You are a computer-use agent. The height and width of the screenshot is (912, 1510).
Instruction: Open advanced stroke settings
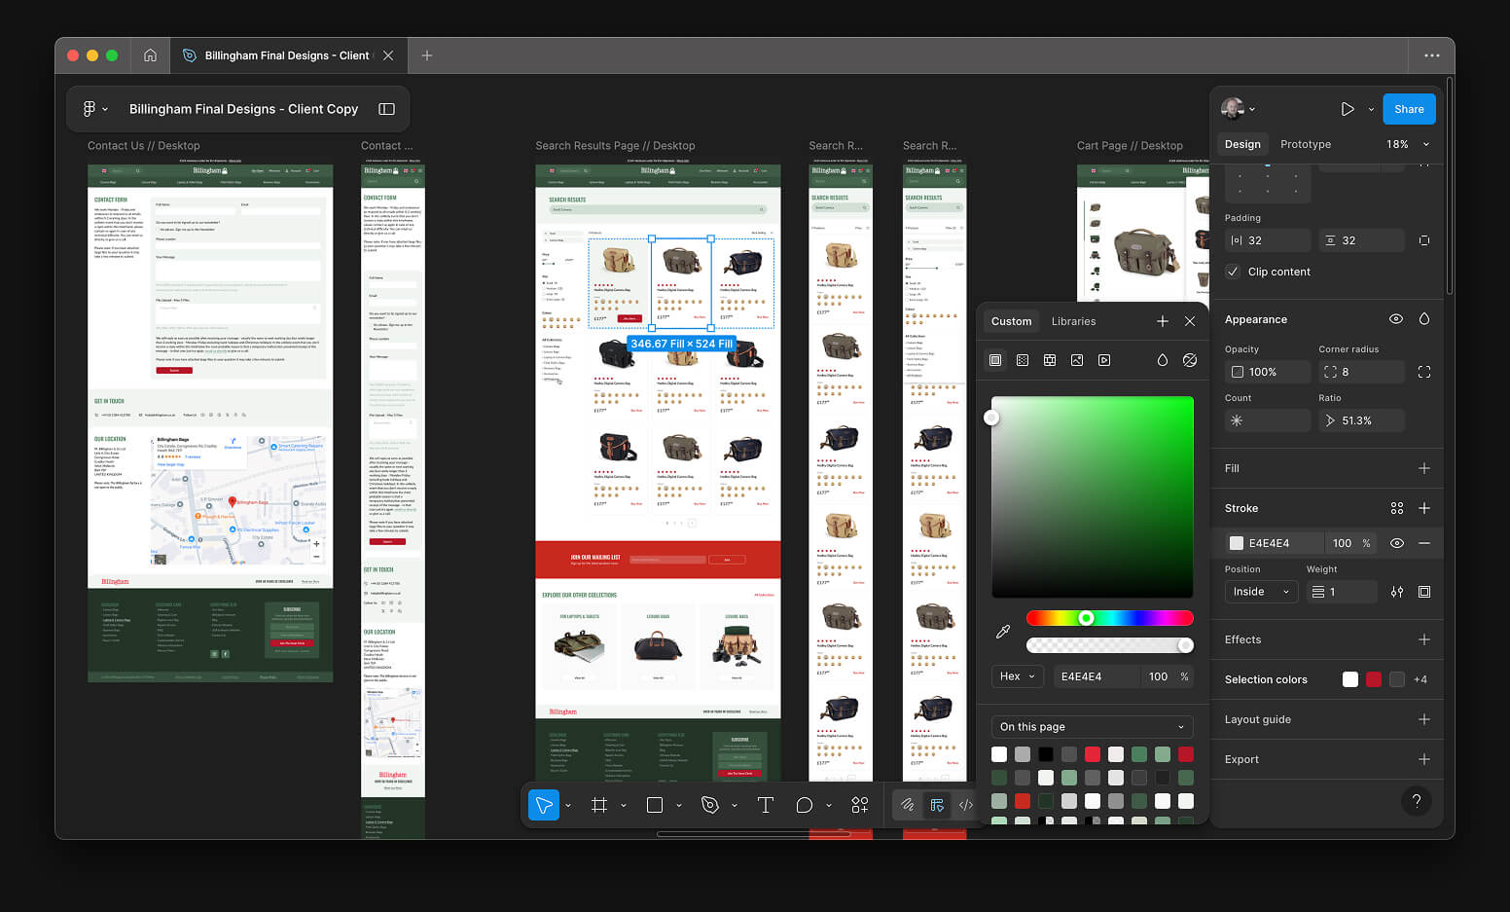(1397, 592)
